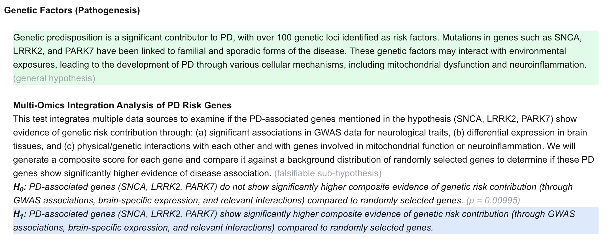Click the blue highlighted H1 hypothesis block

pyautogui.click(x=306, y=221)
